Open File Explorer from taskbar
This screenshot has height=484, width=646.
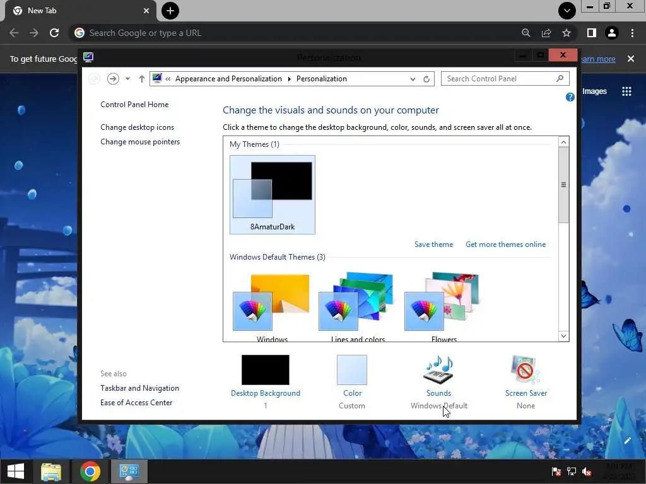point(51,471)
